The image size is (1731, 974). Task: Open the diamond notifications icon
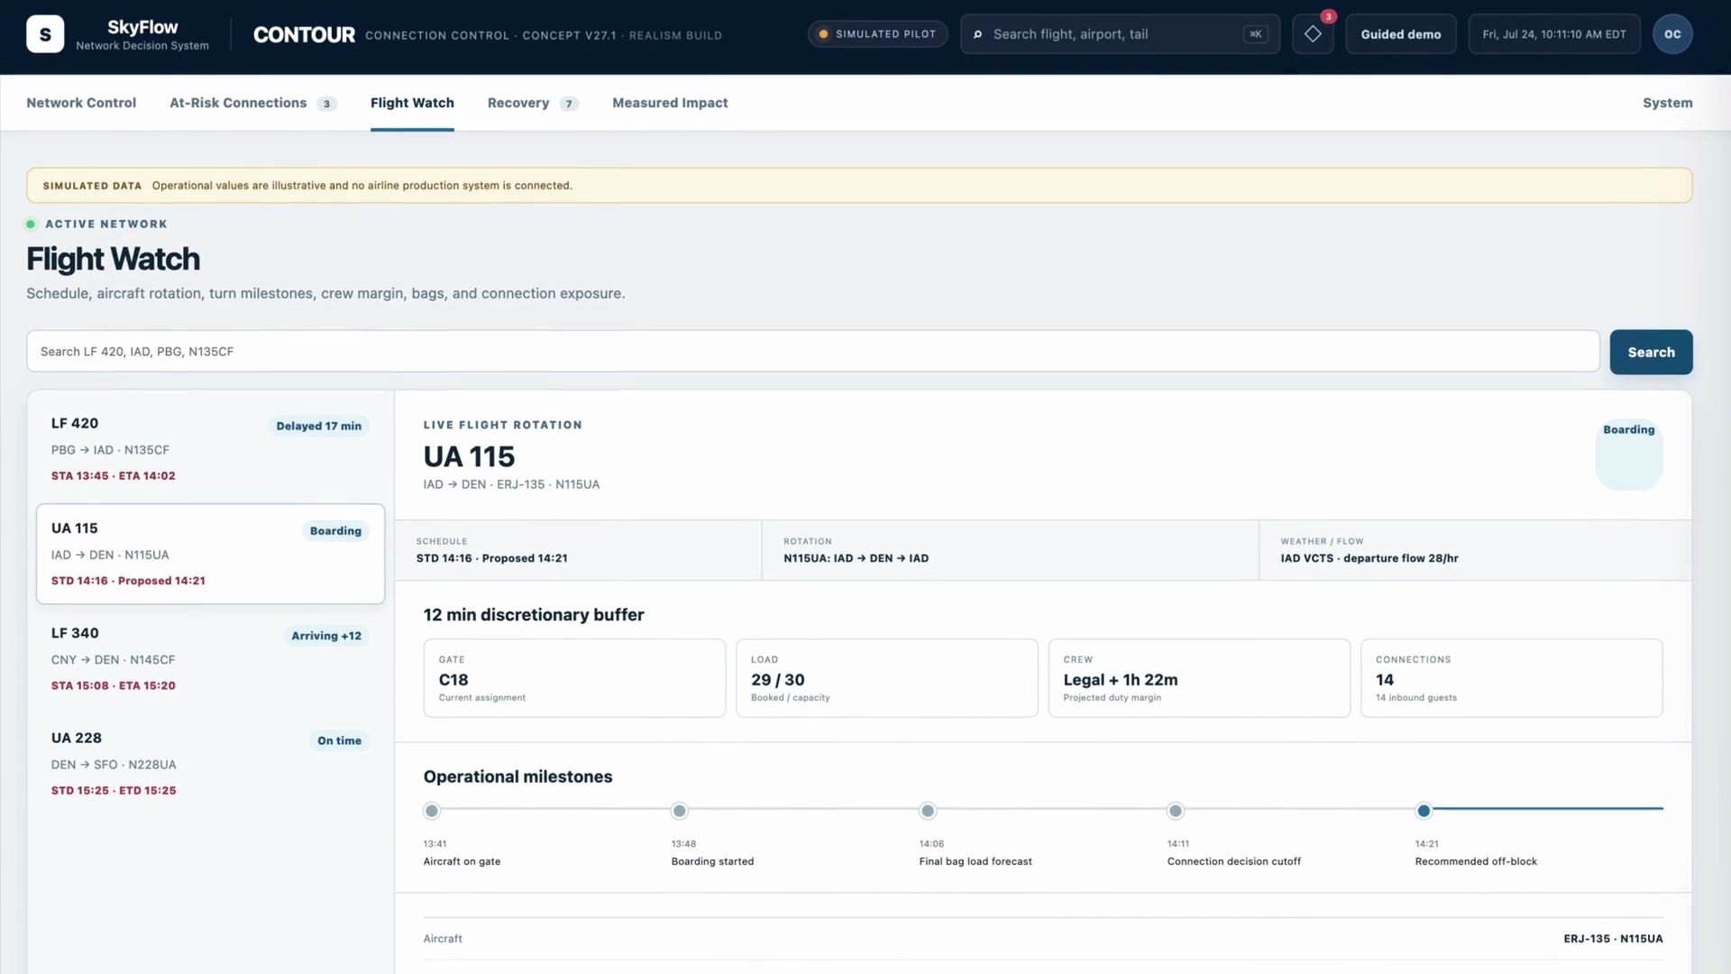coord(1313,34)
